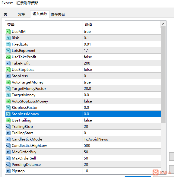Click the TargetMoneyFactor value 20.0
The width and height of the screenshot is (174, 177).
[87, 89]
